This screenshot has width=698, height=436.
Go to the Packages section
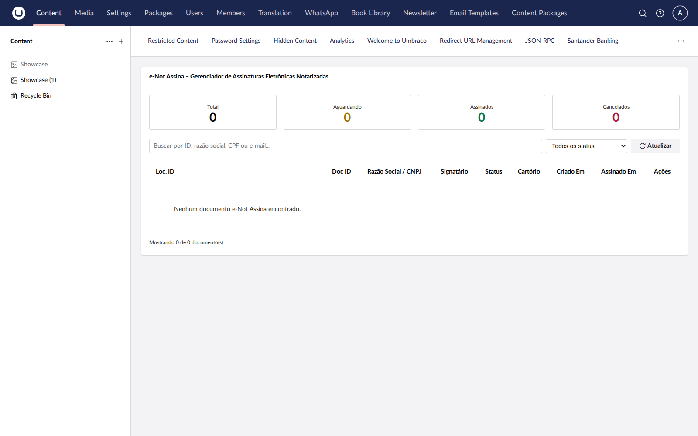(158, 13)
